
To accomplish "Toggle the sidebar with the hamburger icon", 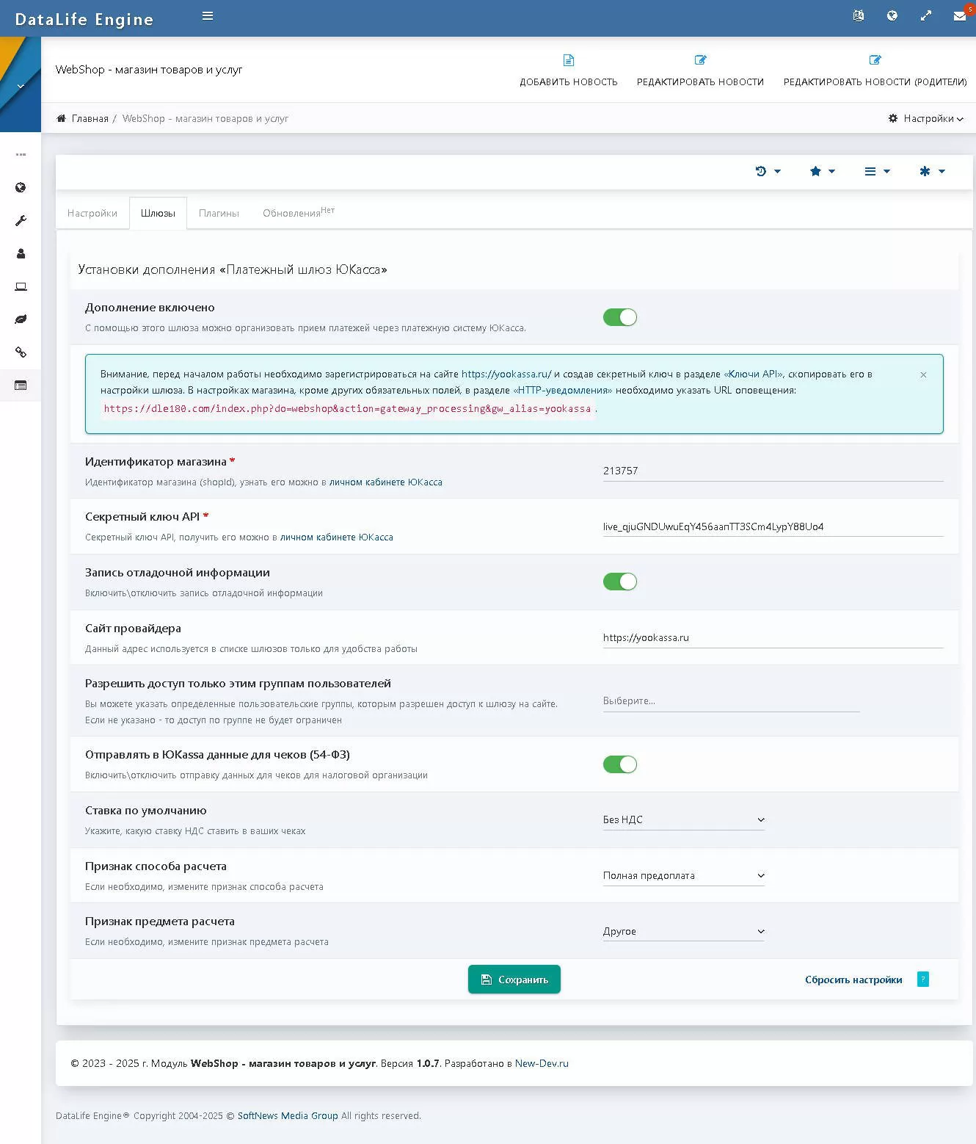I will click(208, 16).
